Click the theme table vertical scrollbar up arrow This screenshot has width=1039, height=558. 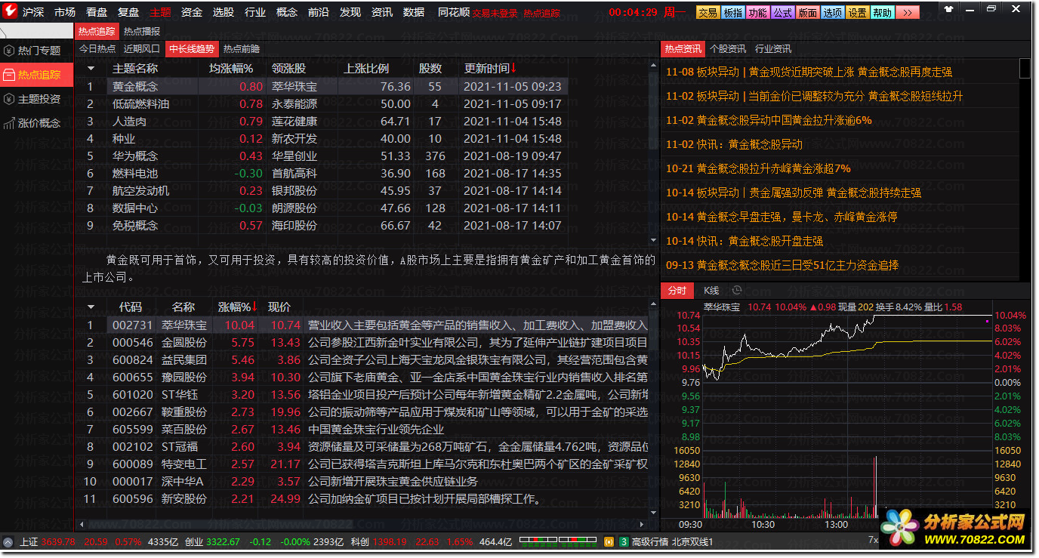point(653,66)
